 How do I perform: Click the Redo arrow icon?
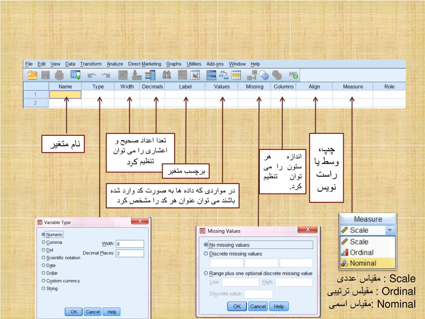(x=106, y=76)
